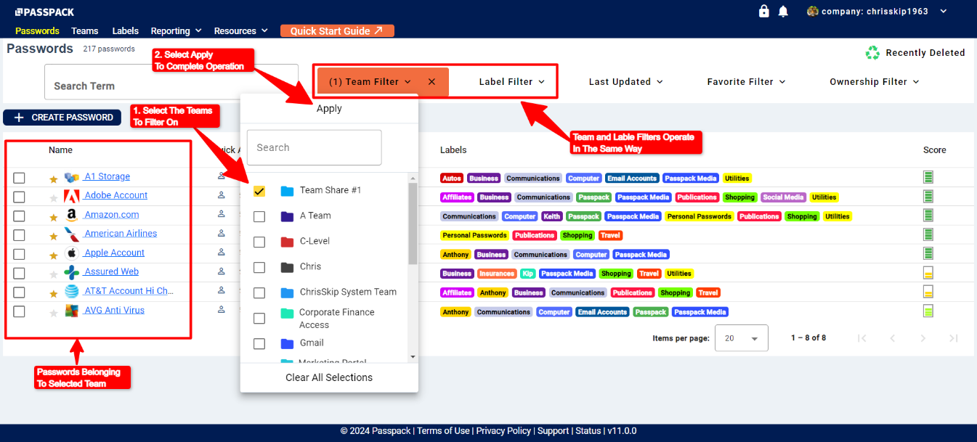The image size is (977, 442).
Task: Click the Amazon logo icon
Action: [x=71, y=216]
